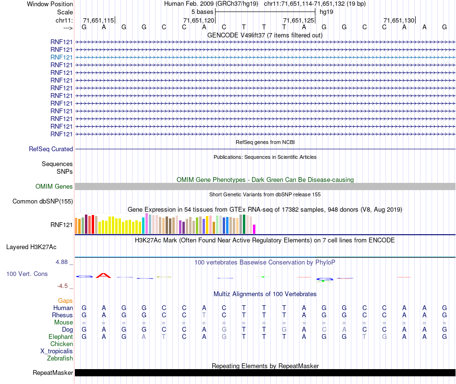This screenshot has height=384, width=456.
Task: Click the black RepeatMasker element bar
Action: point(265,373)
